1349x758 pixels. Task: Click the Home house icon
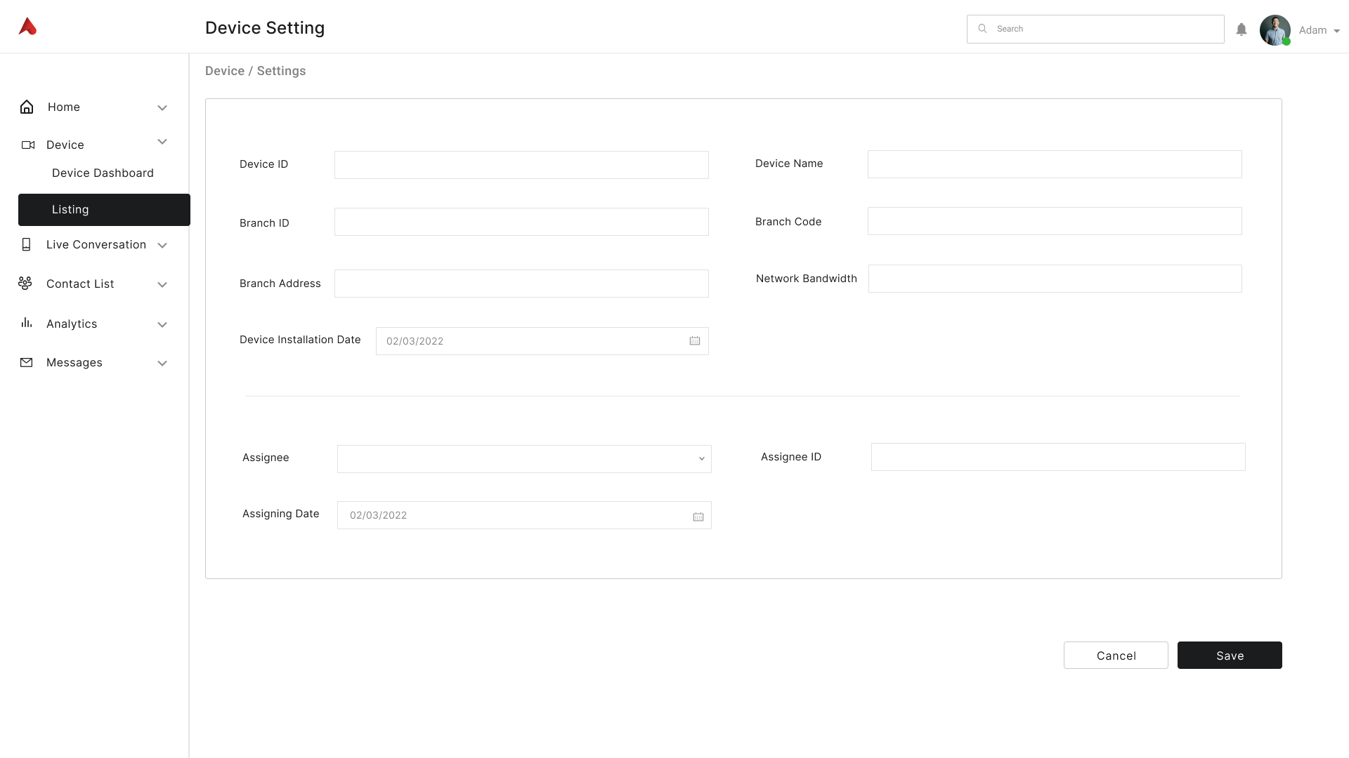pos(27,107)
